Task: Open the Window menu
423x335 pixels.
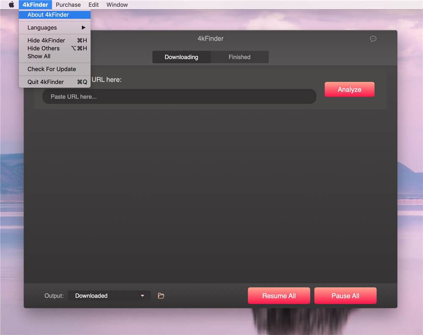Action: tap(117, 5)
